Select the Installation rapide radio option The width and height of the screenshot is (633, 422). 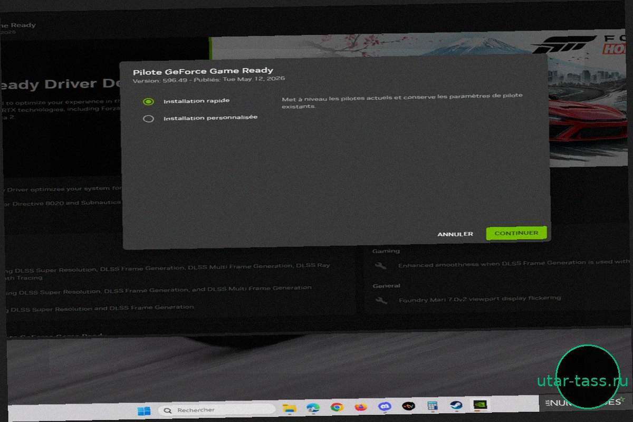coord(148,101)
